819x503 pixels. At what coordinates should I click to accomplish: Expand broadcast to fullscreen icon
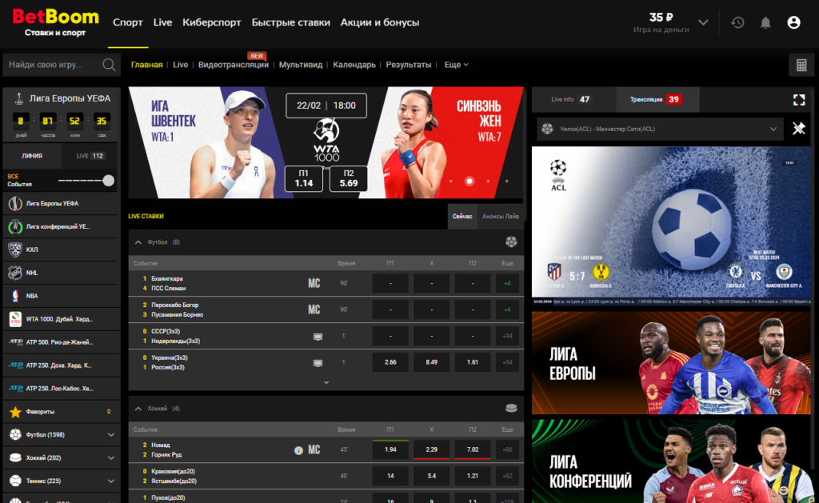(799, 100)
